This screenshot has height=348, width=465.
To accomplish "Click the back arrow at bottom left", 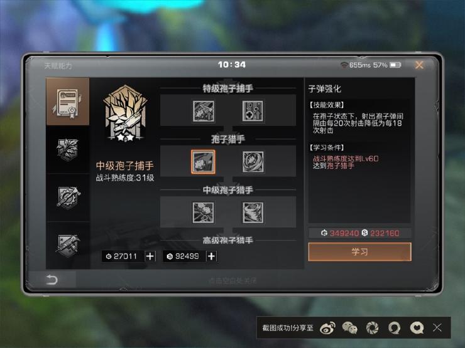I will (x=52, y=280).
